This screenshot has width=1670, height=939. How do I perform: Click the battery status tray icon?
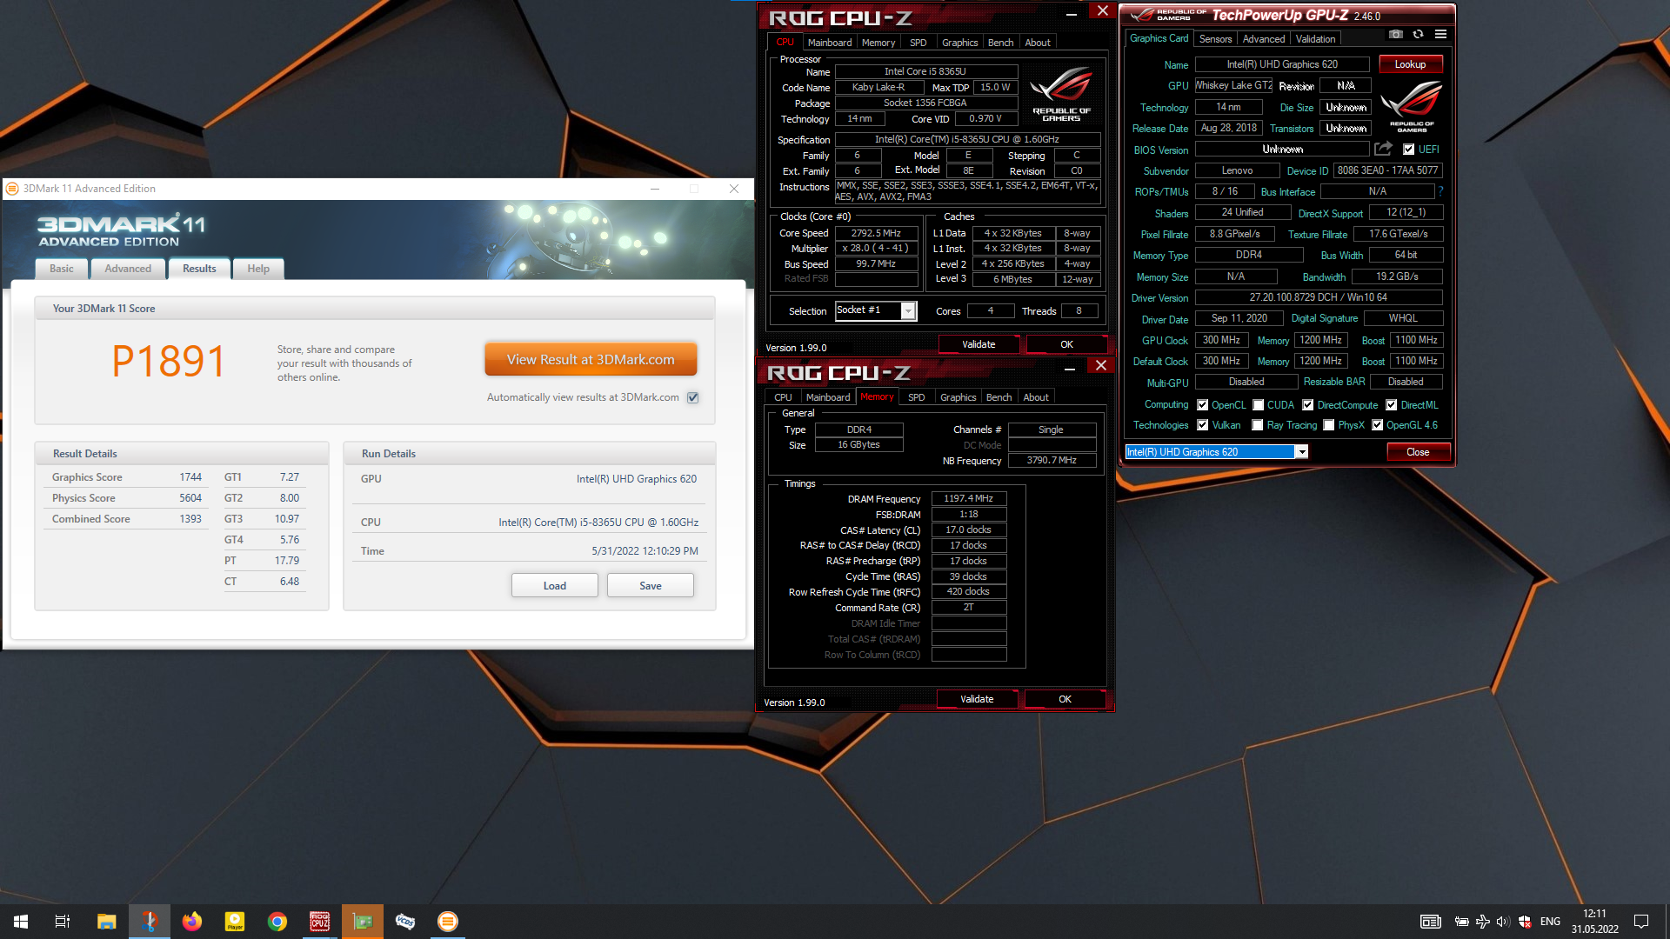click(x=1462, y=922)
